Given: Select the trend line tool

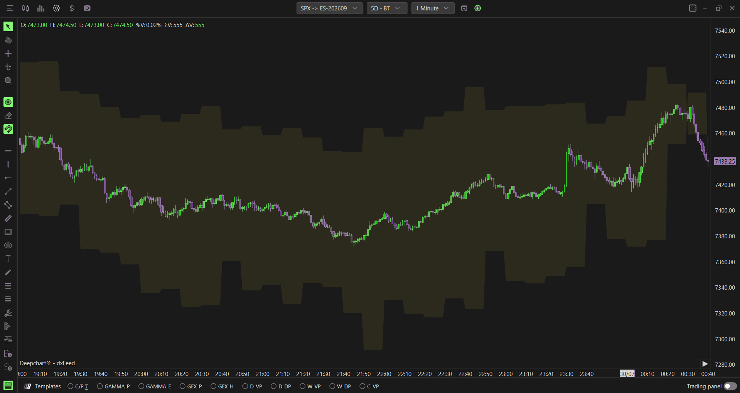Looking at the screenshot, I should 8,191.
